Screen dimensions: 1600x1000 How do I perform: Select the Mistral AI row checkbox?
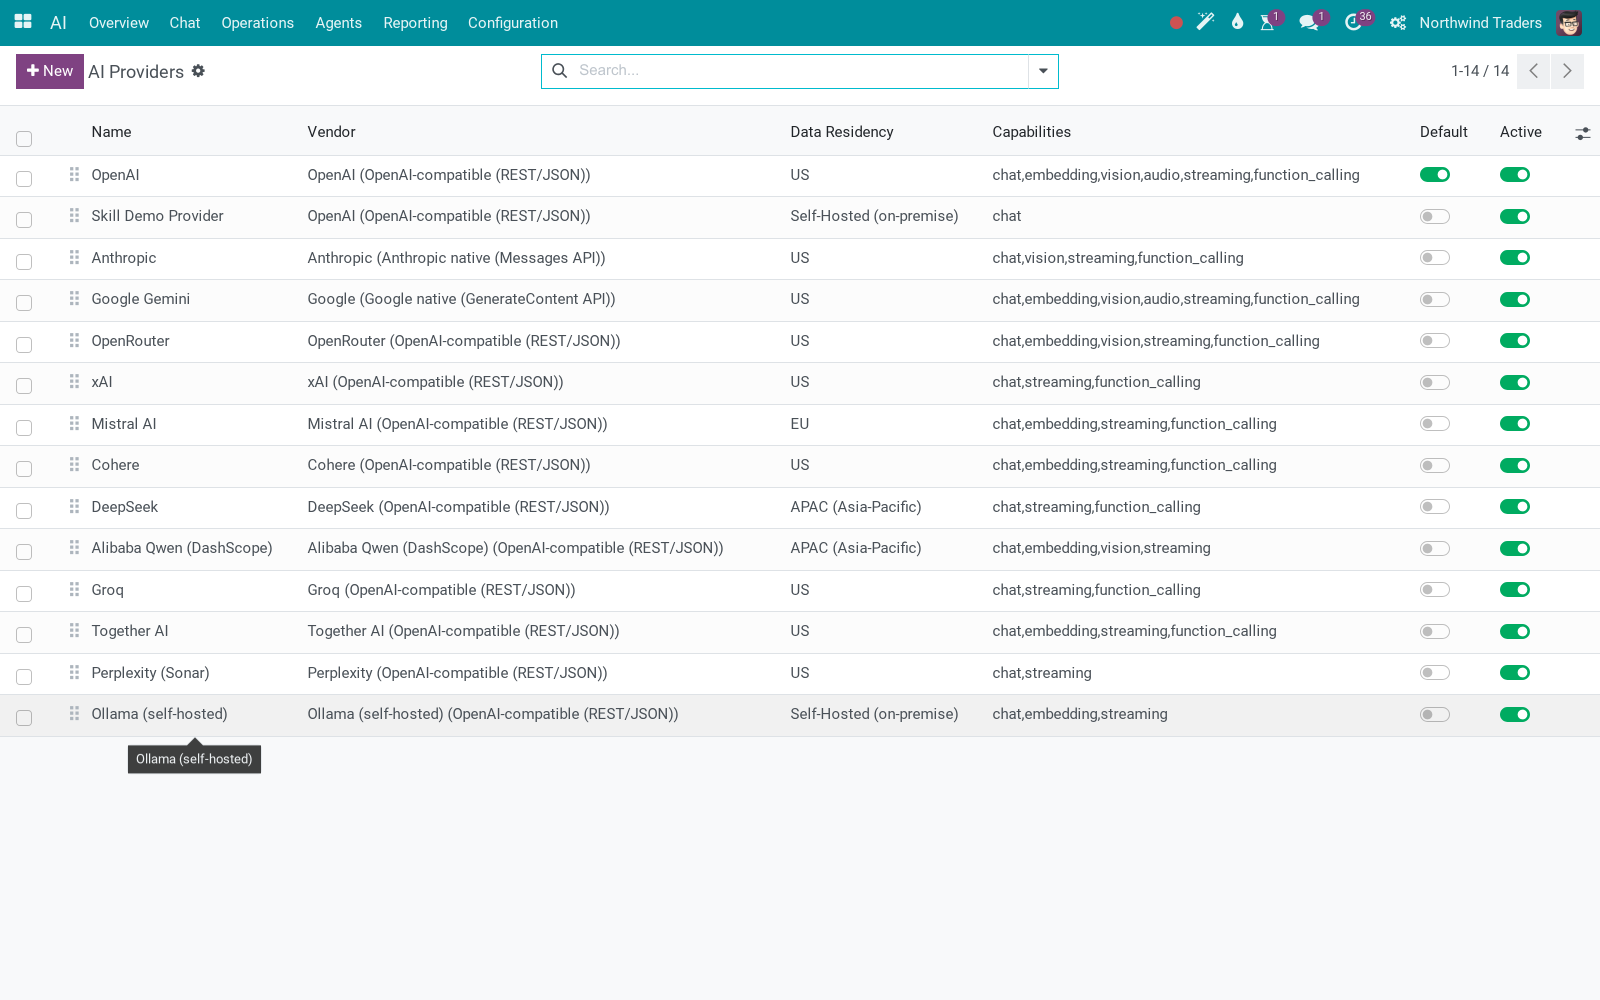[x=24, y=428]
